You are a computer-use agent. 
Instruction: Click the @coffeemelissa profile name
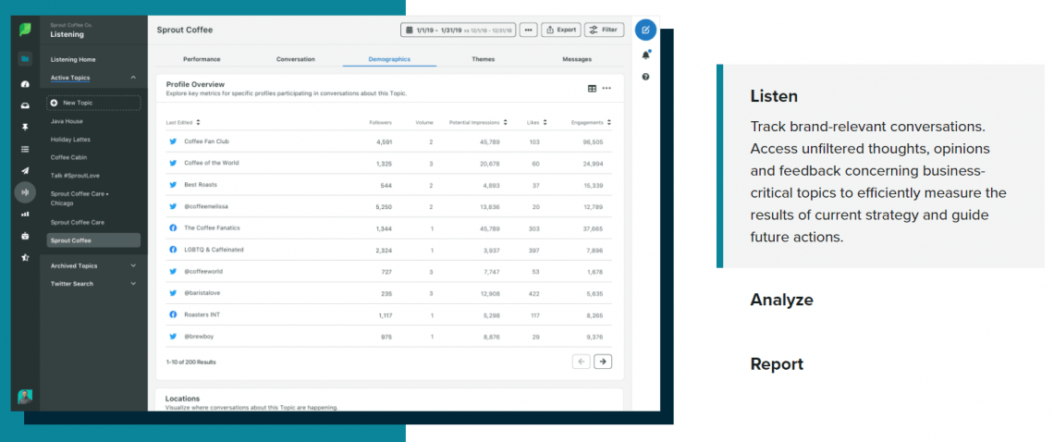tap(206, 206)
